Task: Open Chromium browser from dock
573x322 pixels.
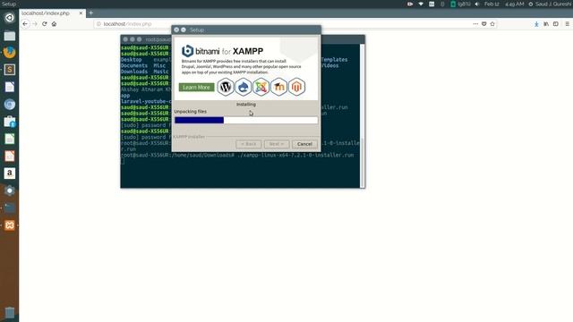Action: point(10,105)
